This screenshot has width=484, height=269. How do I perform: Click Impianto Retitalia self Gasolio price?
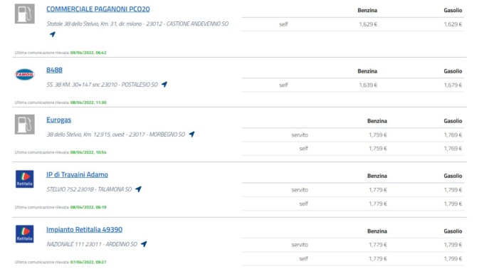point(453,259)
